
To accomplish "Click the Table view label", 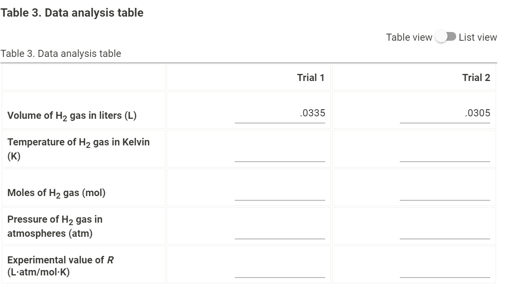I will [408, 37].
